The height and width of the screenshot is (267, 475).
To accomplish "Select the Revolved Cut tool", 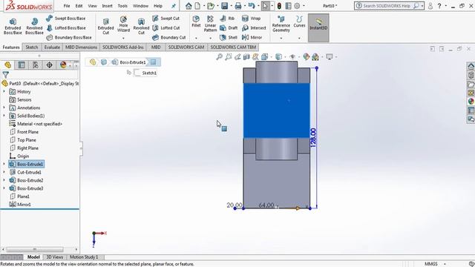I will [x=141, y=26].
